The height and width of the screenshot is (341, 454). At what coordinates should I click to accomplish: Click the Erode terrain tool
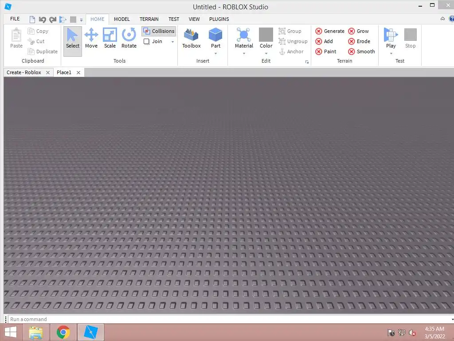click(x=359, y=41)
